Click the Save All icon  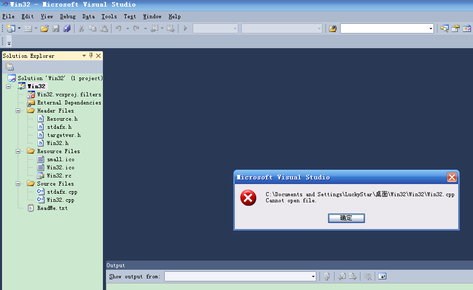point(67,29)
